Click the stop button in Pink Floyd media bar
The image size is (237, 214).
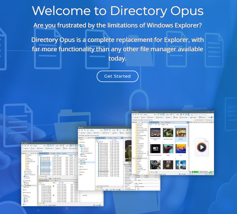pyautogui.click(x=192, y=172)
